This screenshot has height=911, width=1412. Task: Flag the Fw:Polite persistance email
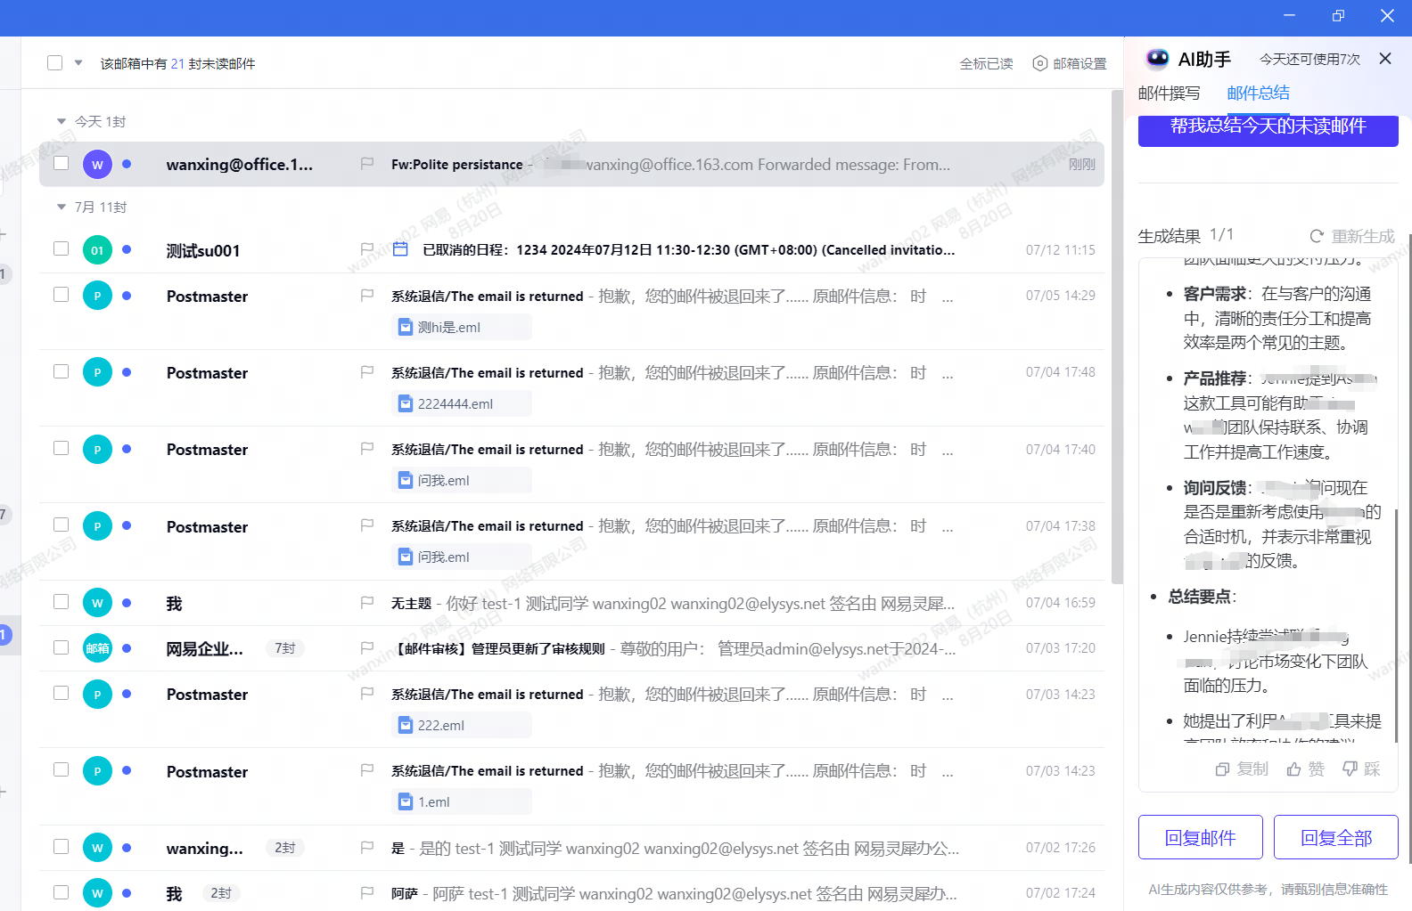pyautogui.click(x=366, y=164)
